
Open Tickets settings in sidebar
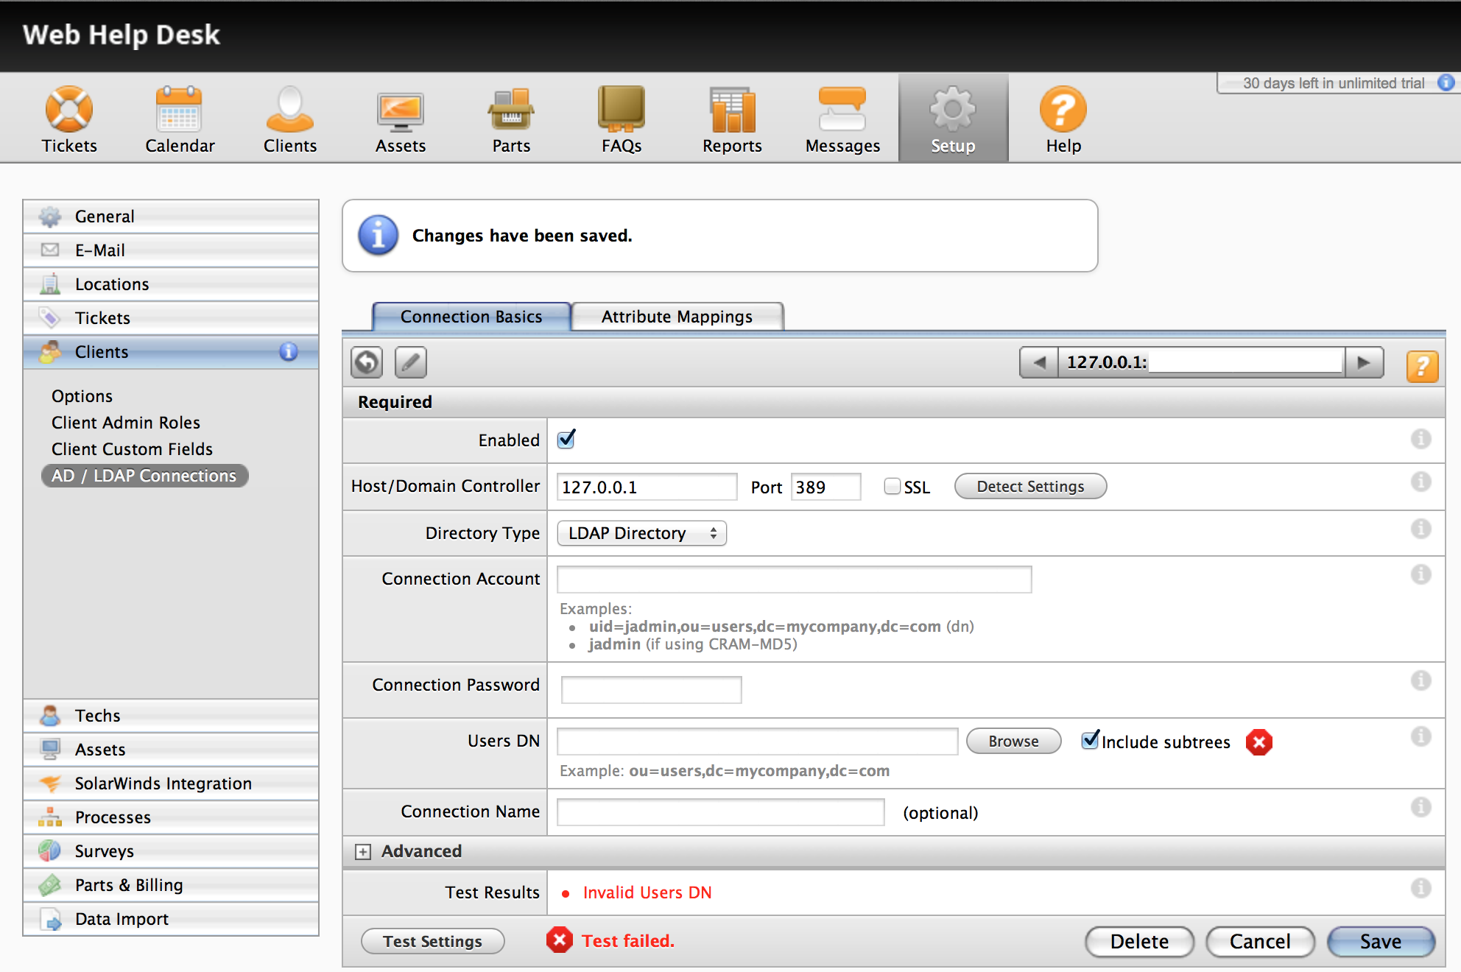coord(171,318)
